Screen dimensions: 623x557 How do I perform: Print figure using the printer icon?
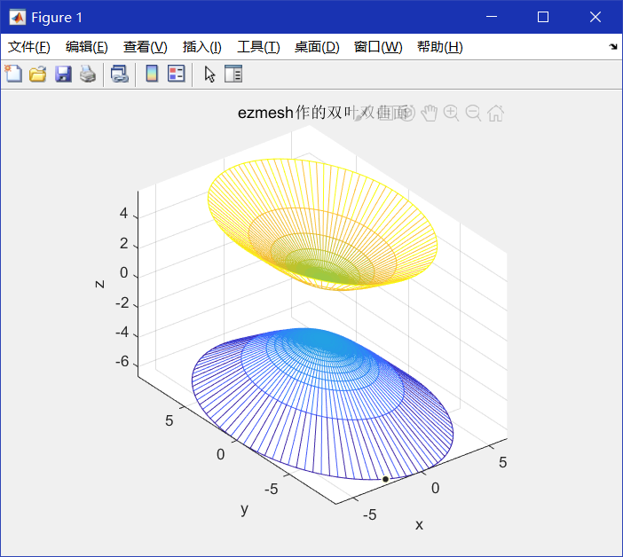point(88,74)
